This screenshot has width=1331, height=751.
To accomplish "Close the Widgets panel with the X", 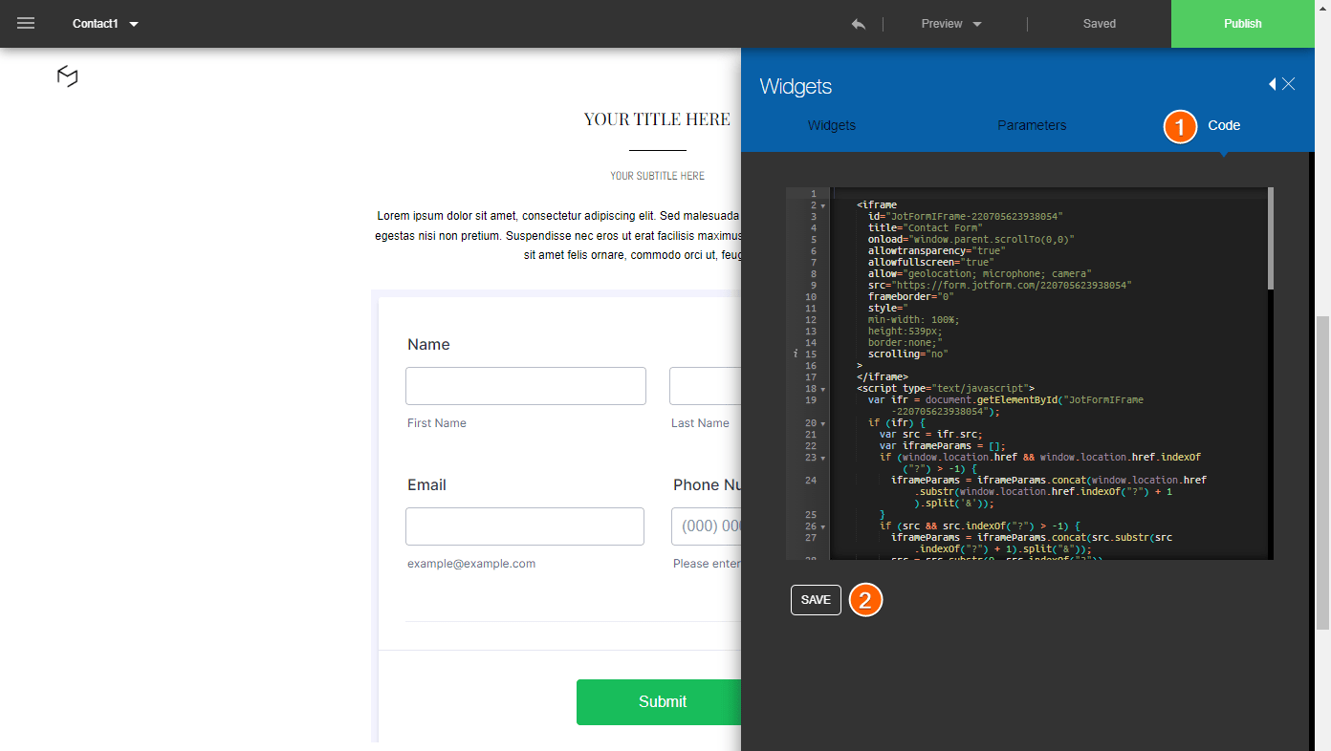I will (1289, 84).
